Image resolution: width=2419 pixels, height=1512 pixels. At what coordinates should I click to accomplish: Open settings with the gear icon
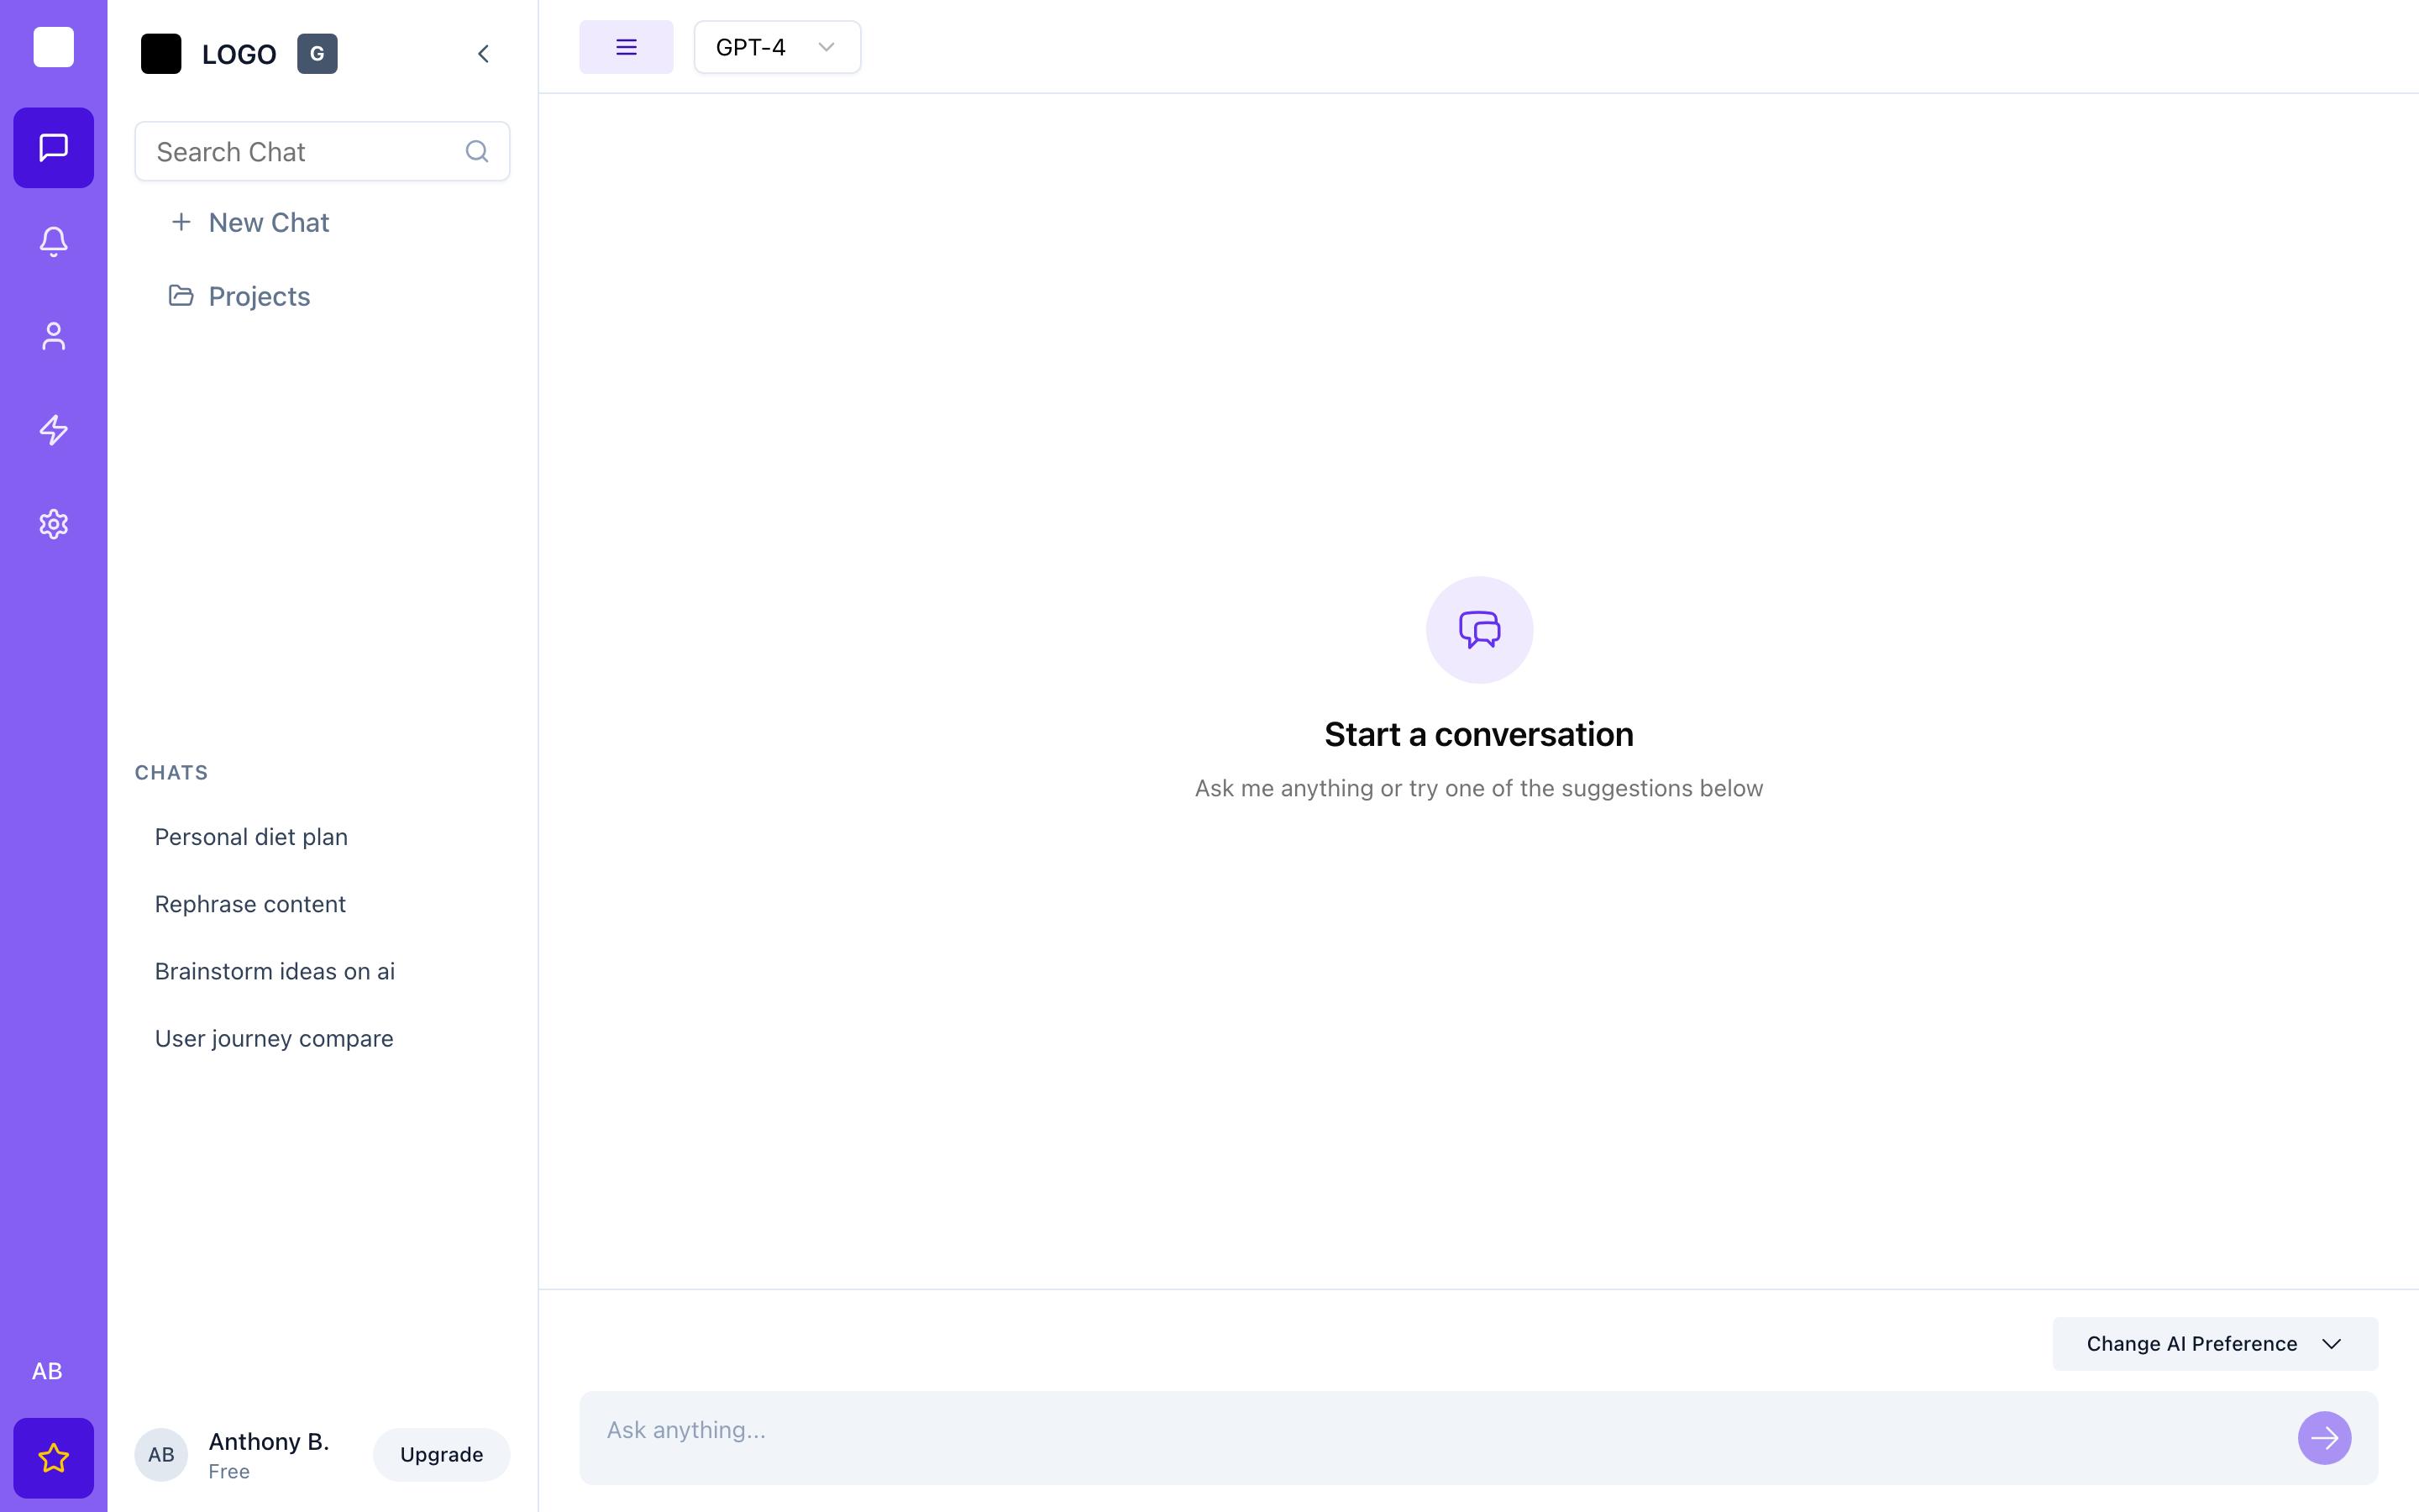[53, 523]
